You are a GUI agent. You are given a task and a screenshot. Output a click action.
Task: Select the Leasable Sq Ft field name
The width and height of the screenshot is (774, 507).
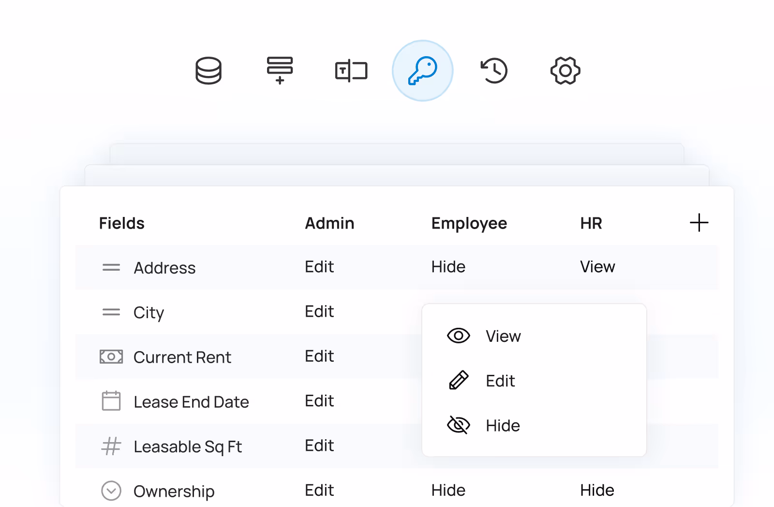coord(188,447)
